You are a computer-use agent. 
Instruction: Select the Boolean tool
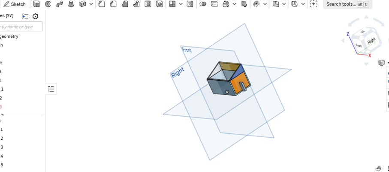coord(203,4)
